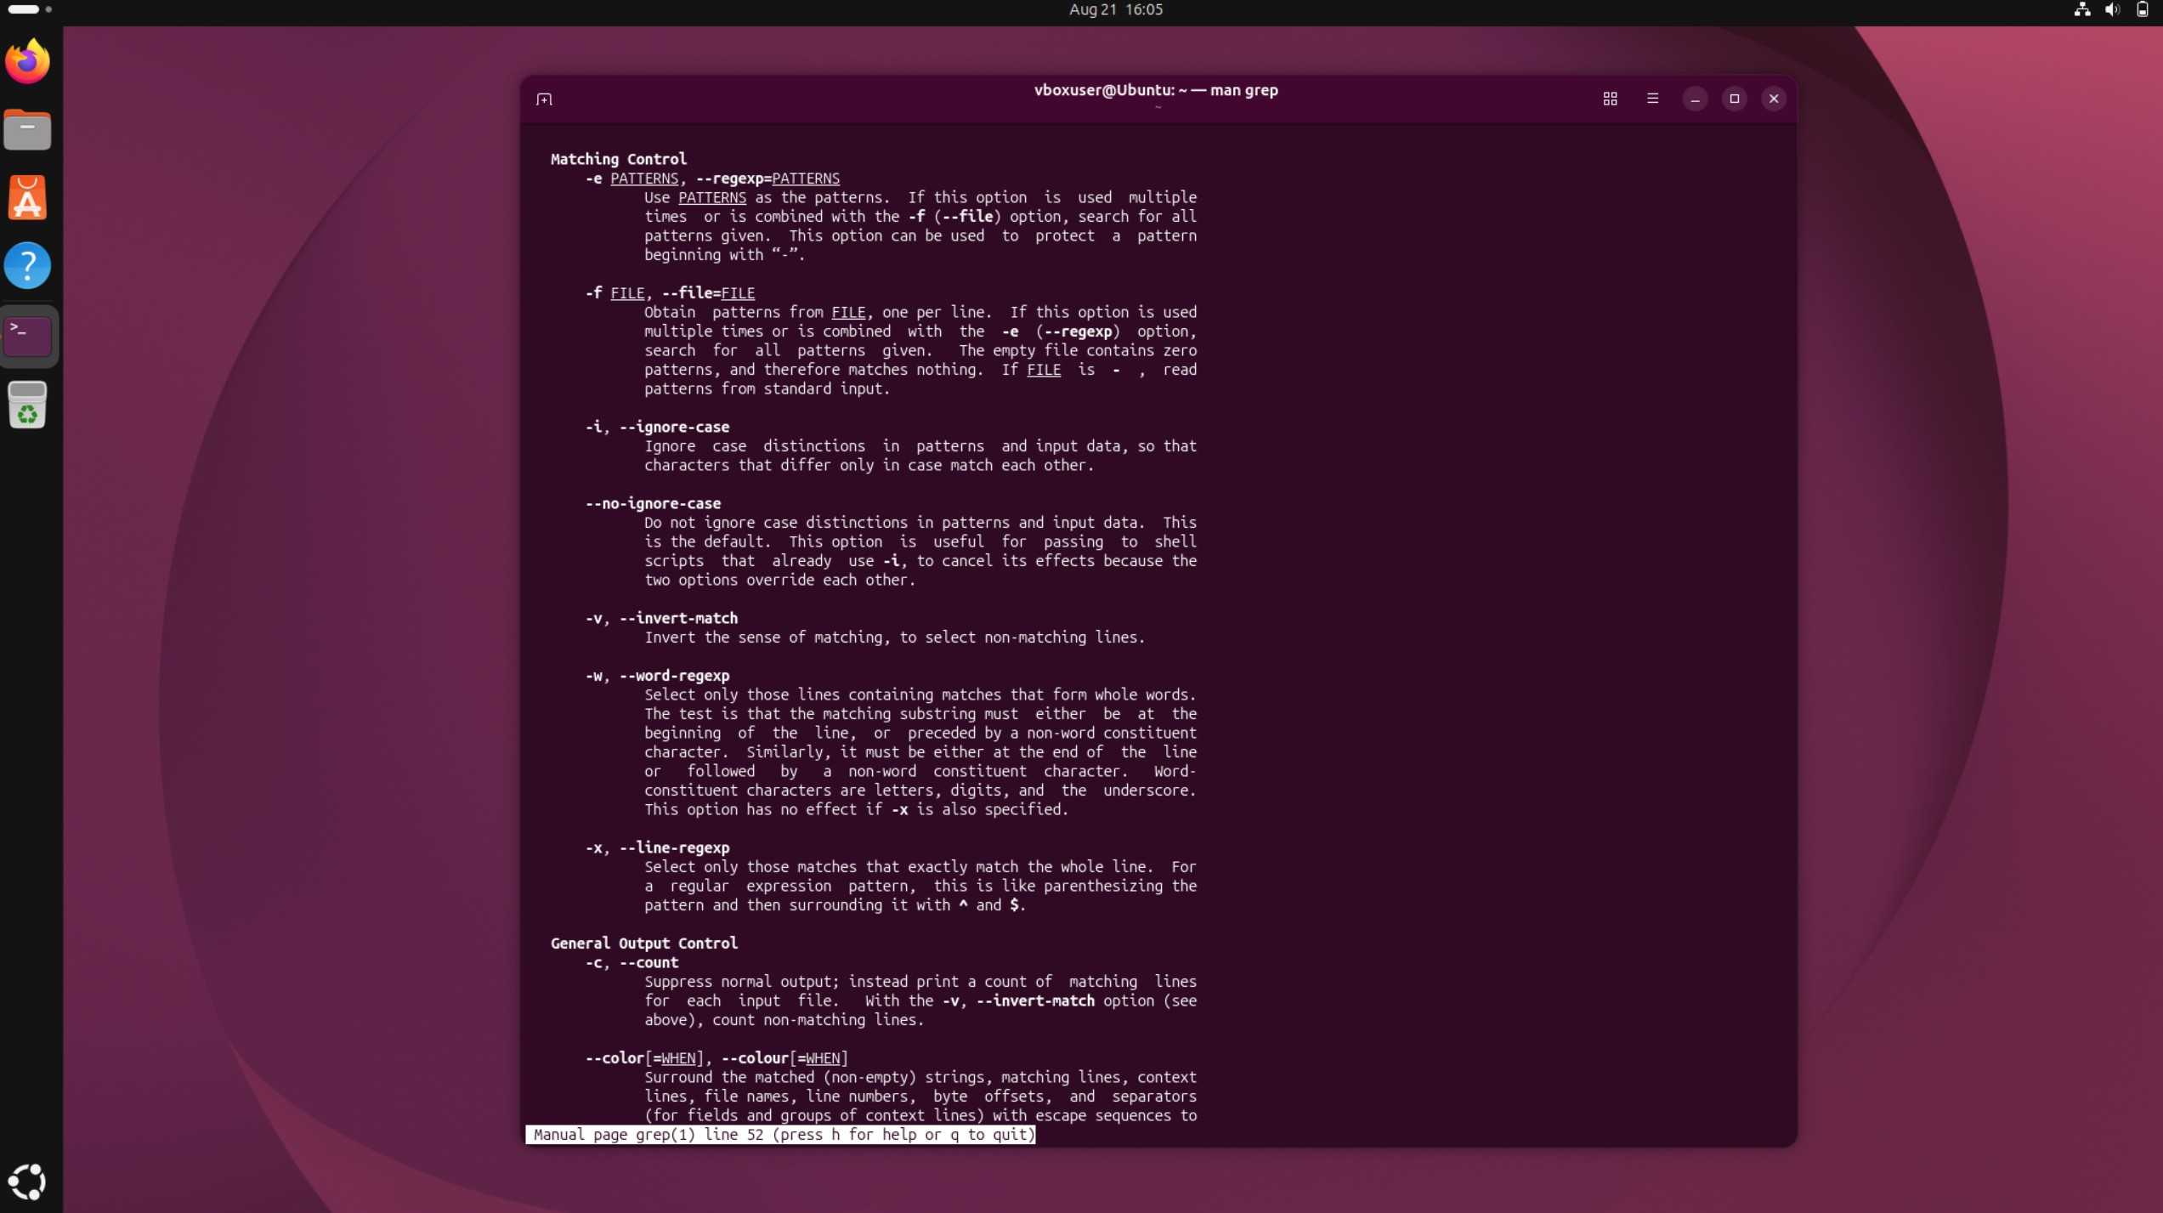
Task: Click the terminal title 'vboxuser@Ubuntu: ~ — man grep'
Action: 1156,90
